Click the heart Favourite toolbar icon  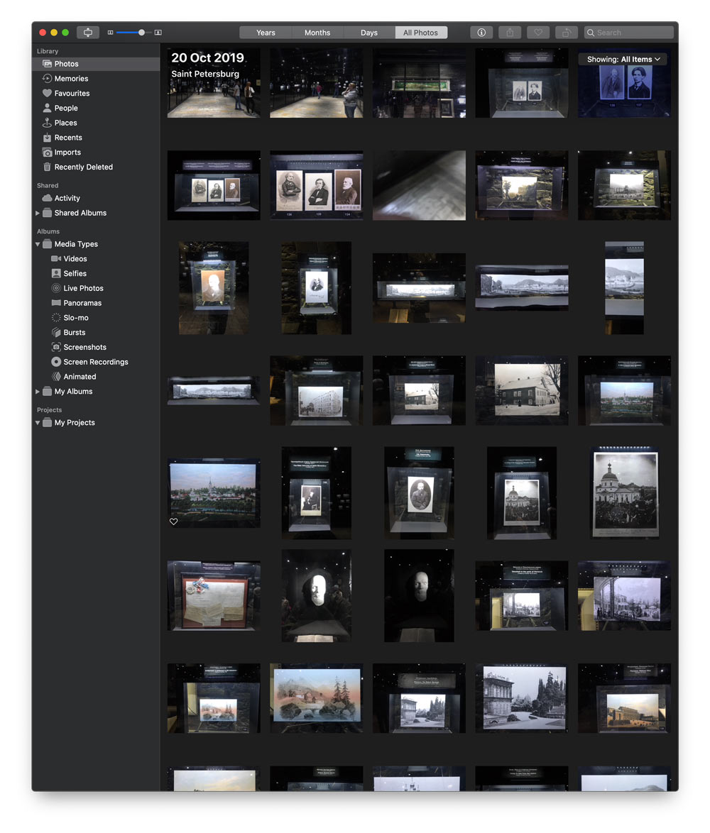pos(538,33)
